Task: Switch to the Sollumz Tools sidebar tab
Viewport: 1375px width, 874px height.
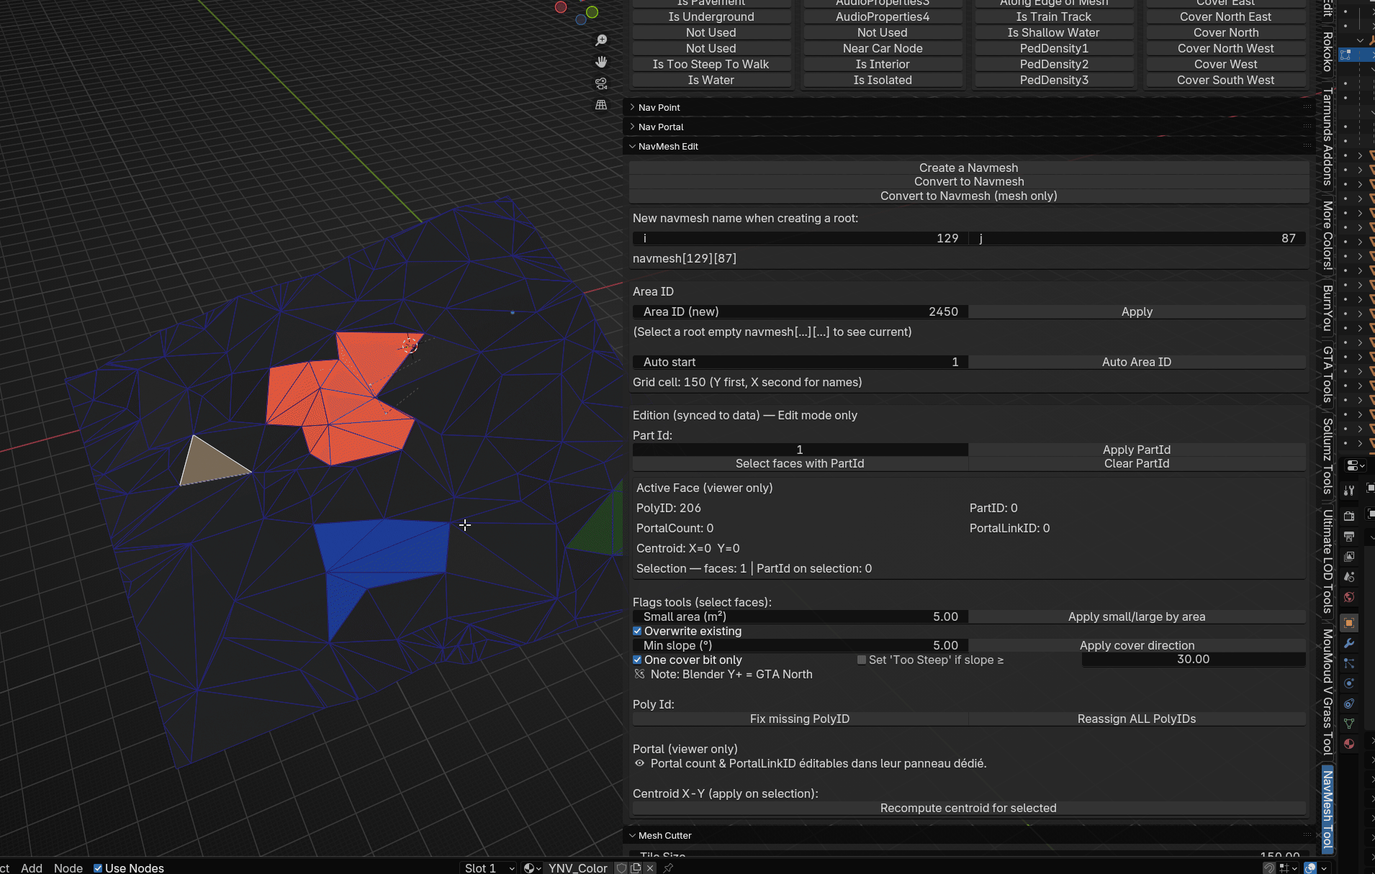Action: [x=1327, y=456]
